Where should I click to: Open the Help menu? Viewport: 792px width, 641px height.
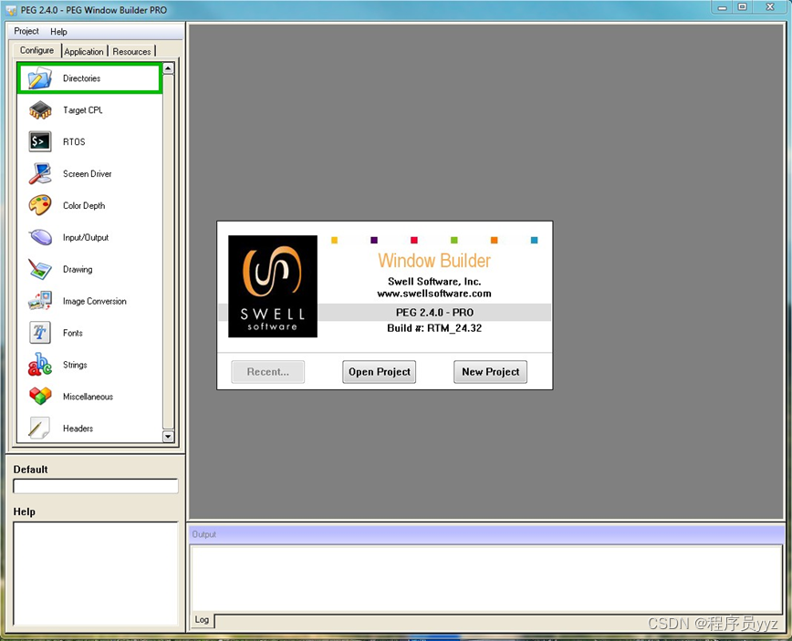click(58, 31)
